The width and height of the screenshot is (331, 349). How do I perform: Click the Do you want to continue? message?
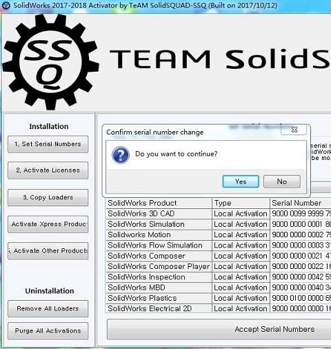(176, 154)
